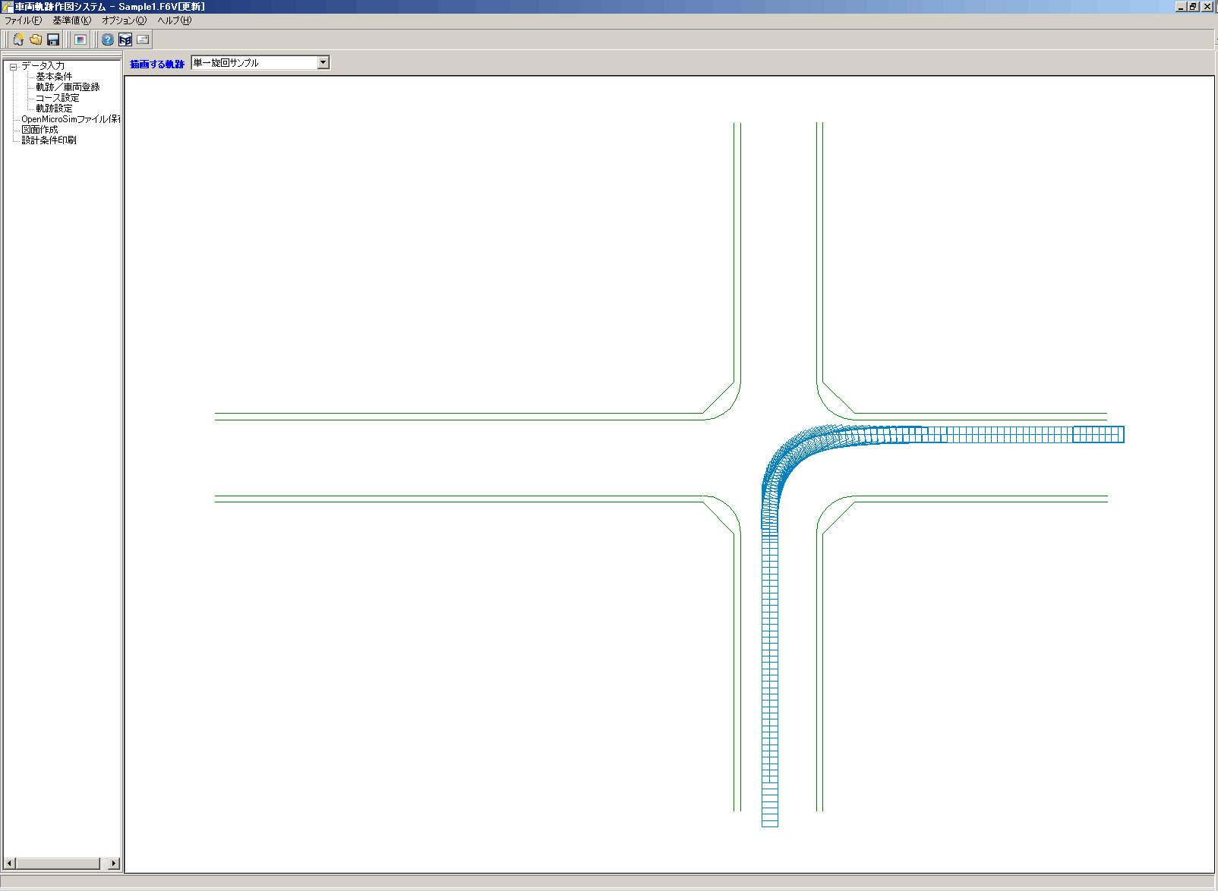Select コース設定 in the tree

coord(57,98)
